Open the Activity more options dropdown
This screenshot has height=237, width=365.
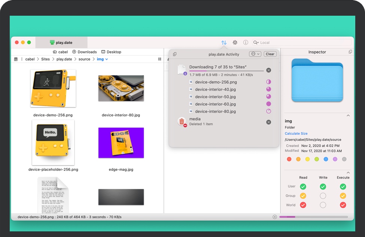click(255, 54)
